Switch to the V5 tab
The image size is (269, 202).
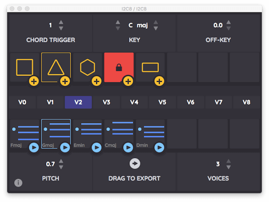162,102
